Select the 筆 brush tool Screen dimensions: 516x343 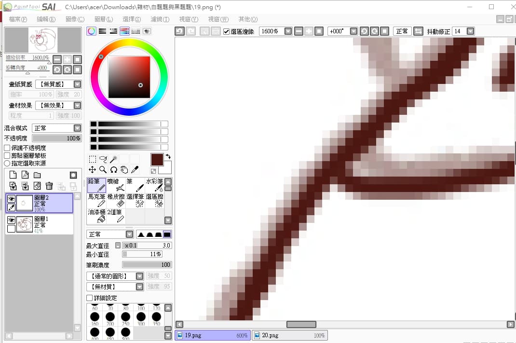(135, 185)
